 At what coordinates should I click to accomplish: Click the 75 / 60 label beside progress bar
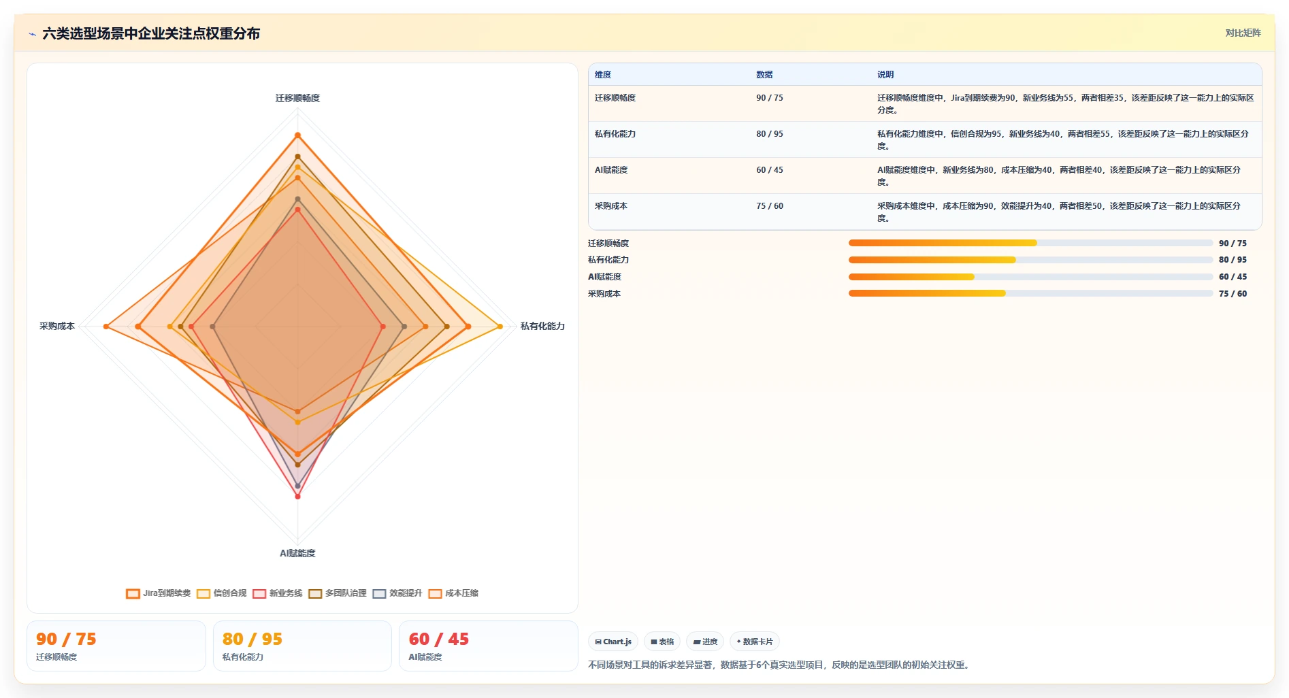[1233, 294]
